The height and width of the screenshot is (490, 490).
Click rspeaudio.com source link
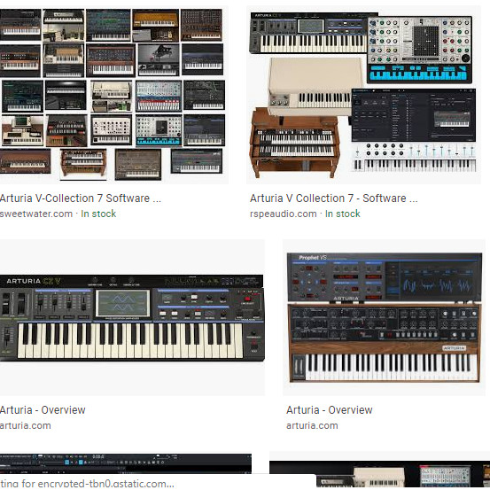(x=284, y=214)
